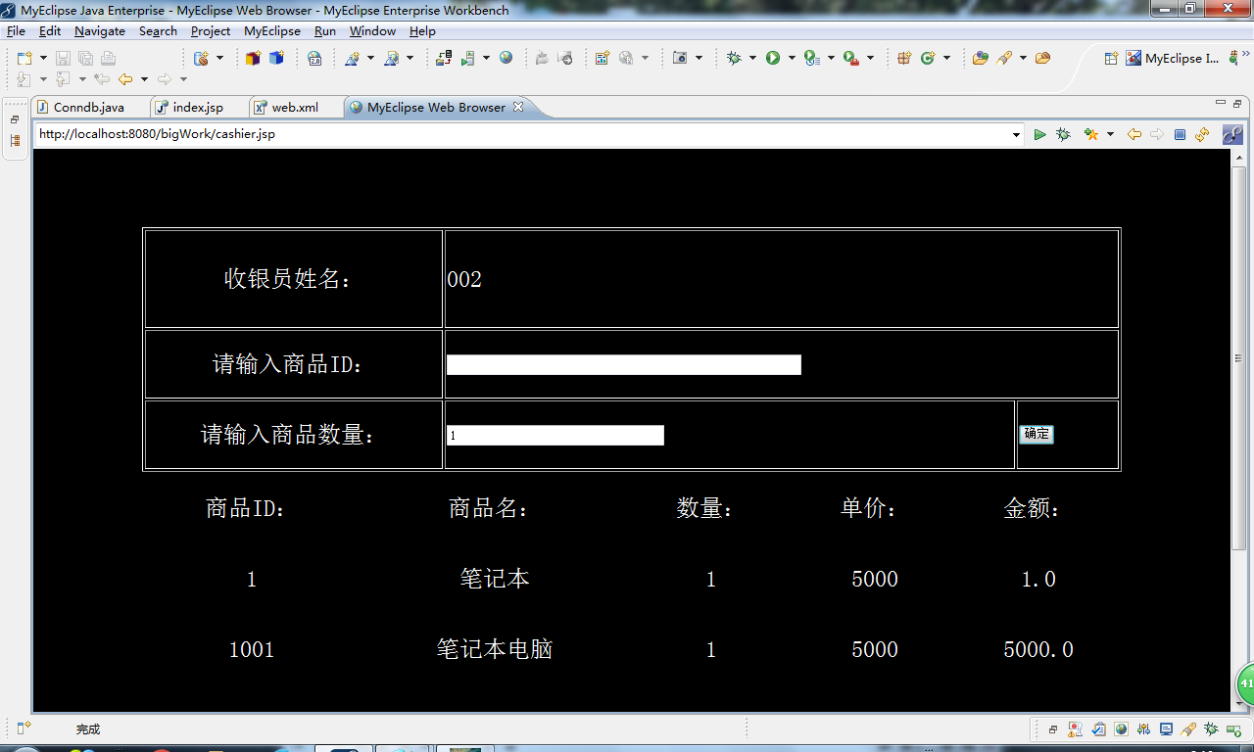
Task: Click the browser debug bug icon
Action: tap(1063, 135)
